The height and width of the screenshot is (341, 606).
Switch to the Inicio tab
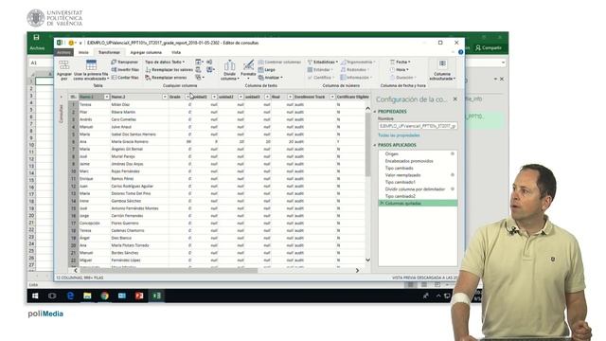pos(83,52)
